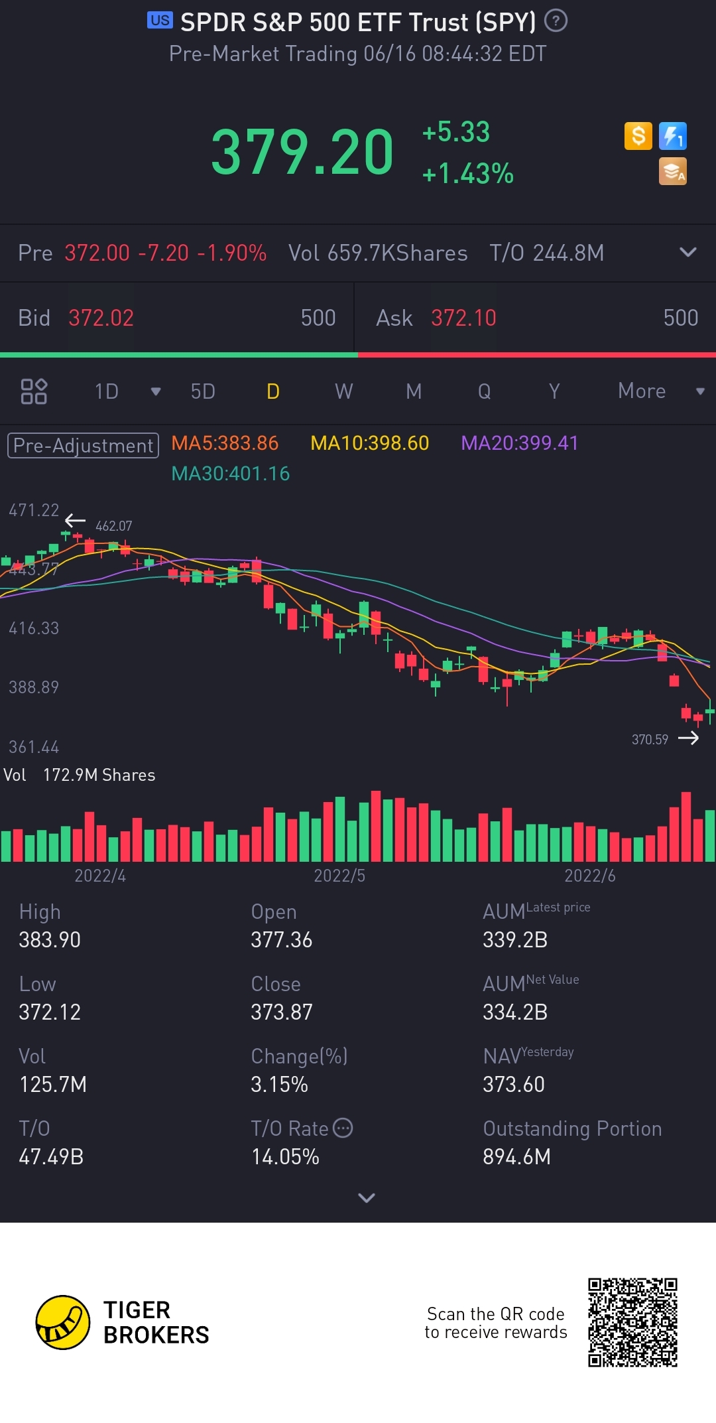Tap the NAV Yesterday value 373.60
The image size is (716, 1423).
(514, 1084)
